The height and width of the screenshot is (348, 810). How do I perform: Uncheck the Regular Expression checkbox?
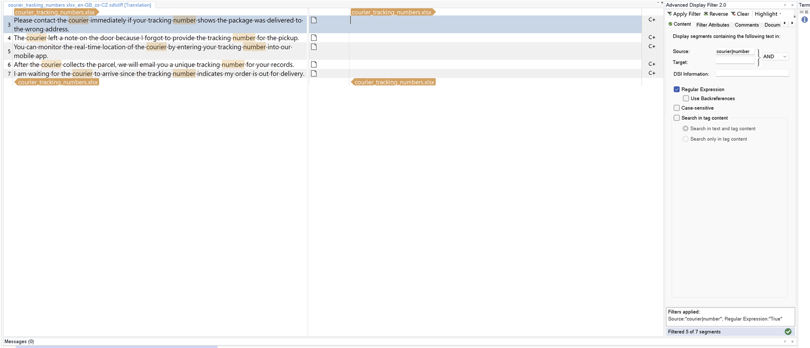676,89
